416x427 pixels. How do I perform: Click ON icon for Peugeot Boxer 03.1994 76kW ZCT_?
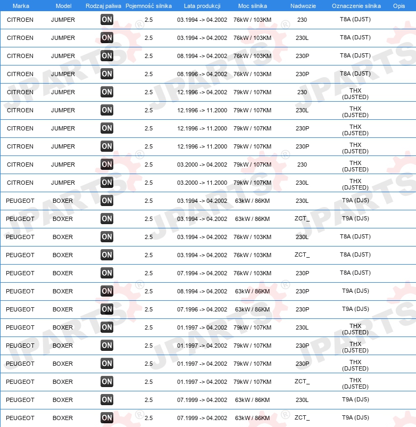point(106,255)
